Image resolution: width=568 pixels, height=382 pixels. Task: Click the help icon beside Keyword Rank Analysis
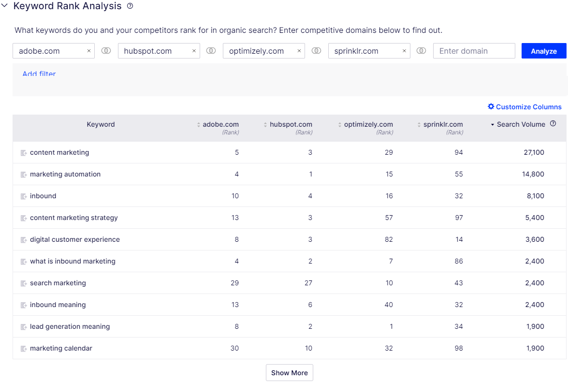point(130,6)
